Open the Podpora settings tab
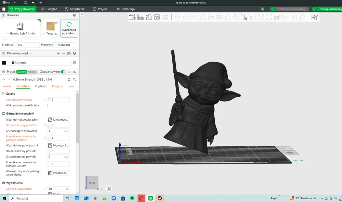Screen dimensions: 342x202 tap(57, 86)
